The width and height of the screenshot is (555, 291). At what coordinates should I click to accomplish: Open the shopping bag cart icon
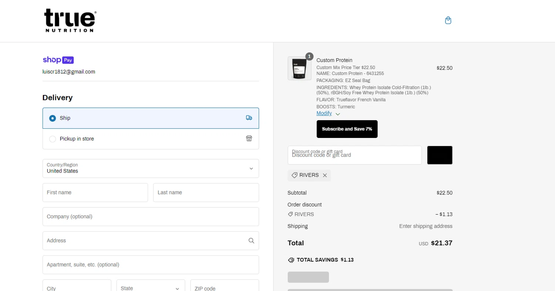coord(448,20)
